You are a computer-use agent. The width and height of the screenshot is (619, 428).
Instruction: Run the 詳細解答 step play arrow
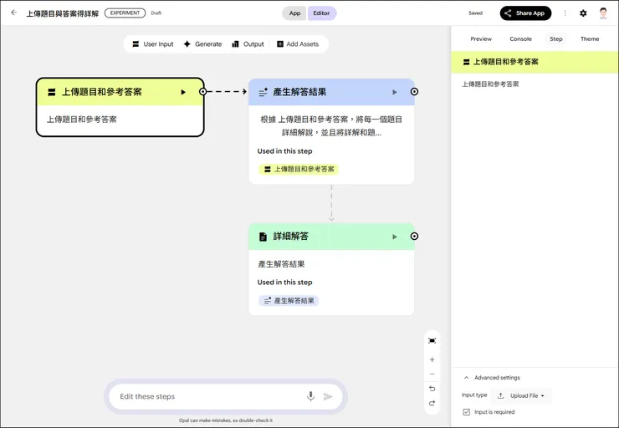[394, 237]
